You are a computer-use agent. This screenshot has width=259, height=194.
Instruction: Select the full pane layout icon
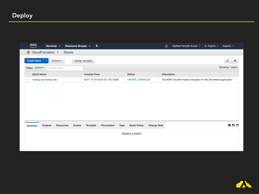pyautogui.click(x=237, y=125)
